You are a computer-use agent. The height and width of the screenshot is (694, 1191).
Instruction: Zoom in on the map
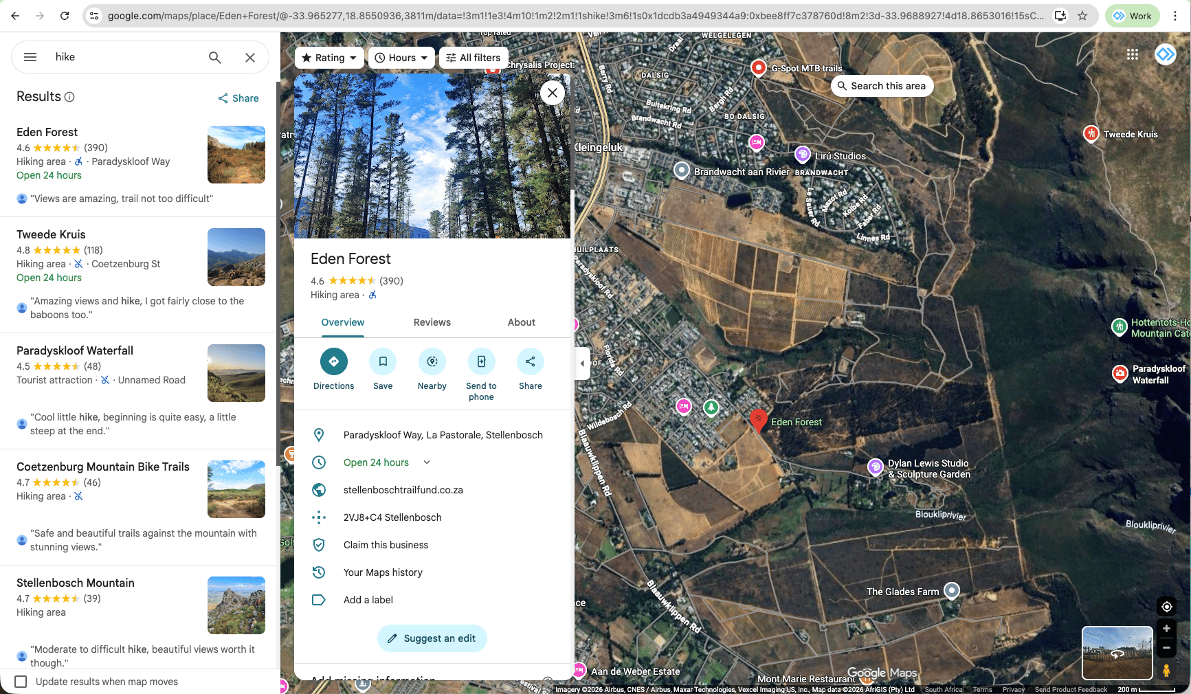[x=1166, y=629]
